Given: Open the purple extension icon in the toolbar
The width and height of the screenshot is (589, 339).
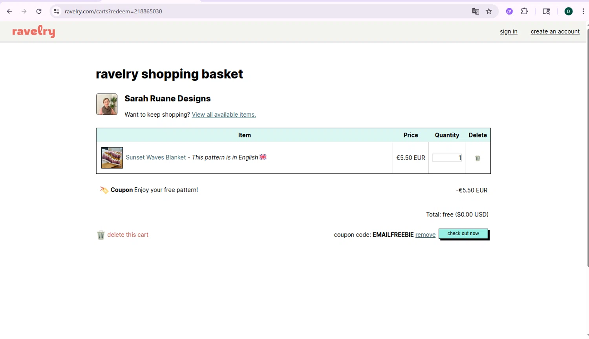Looking at the screenshot, I should pyautogui.click(x=509, y=11).
